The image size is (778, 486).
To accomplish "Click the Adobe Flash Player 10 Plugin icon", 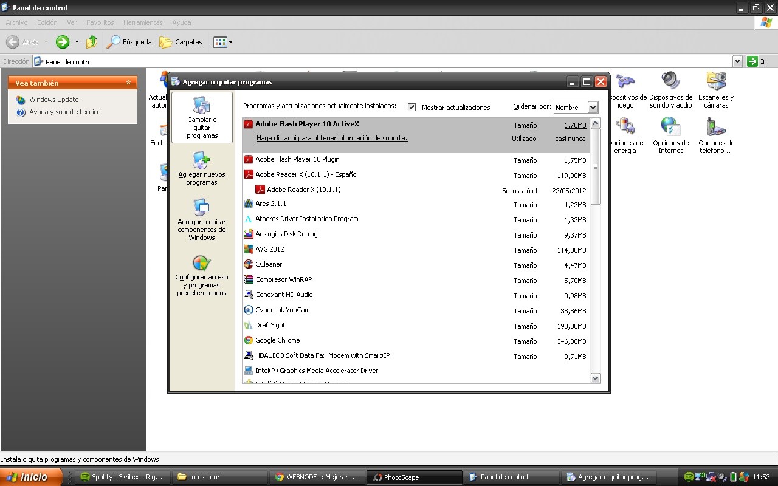I will click(x=248, y=159).
